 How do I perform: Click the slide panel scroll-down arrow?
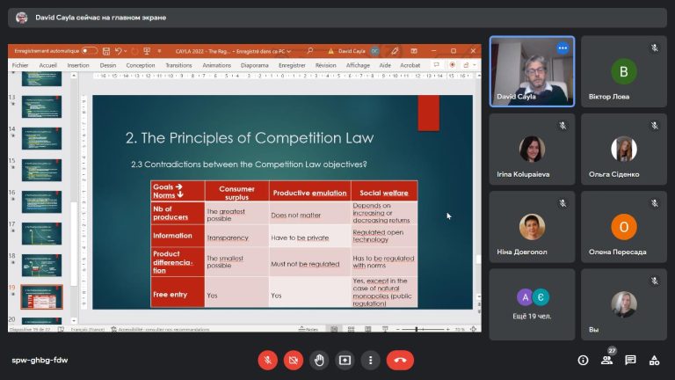click(74, 321)
